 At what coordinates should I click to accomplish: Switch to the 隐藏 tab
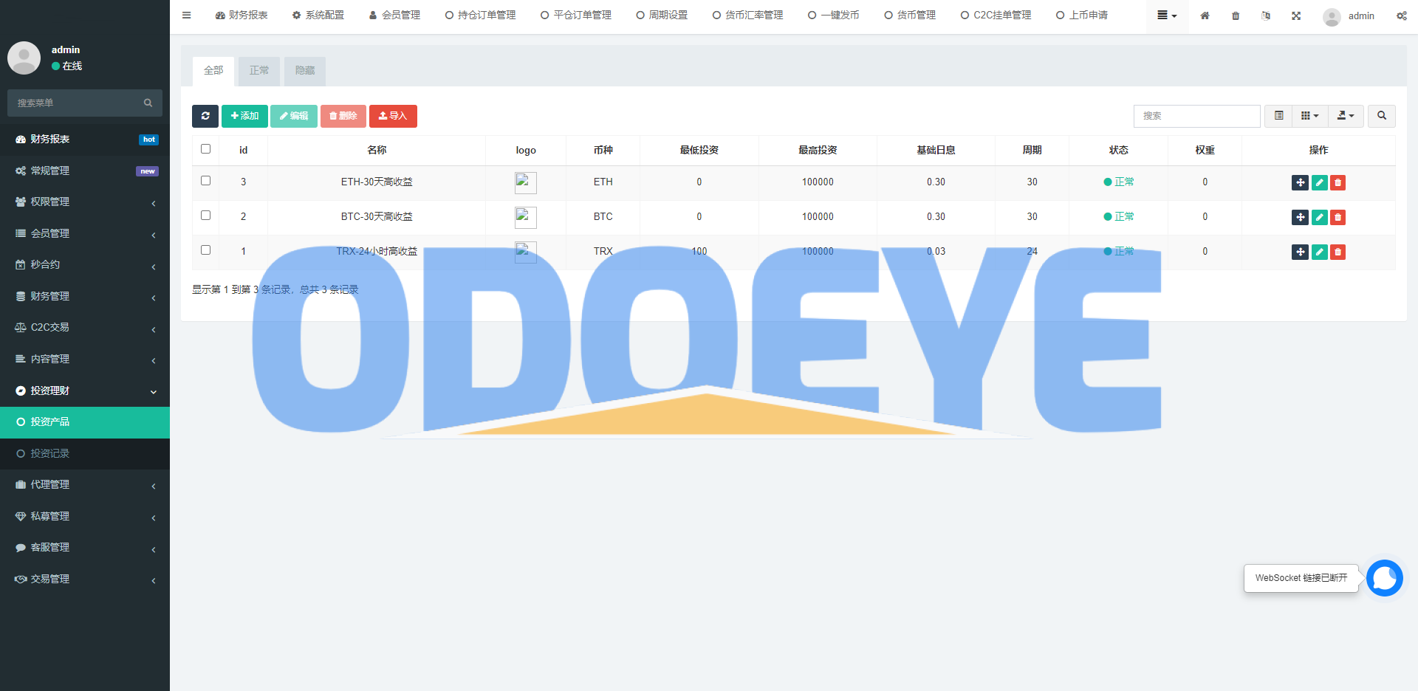click(x=305, y=71)
